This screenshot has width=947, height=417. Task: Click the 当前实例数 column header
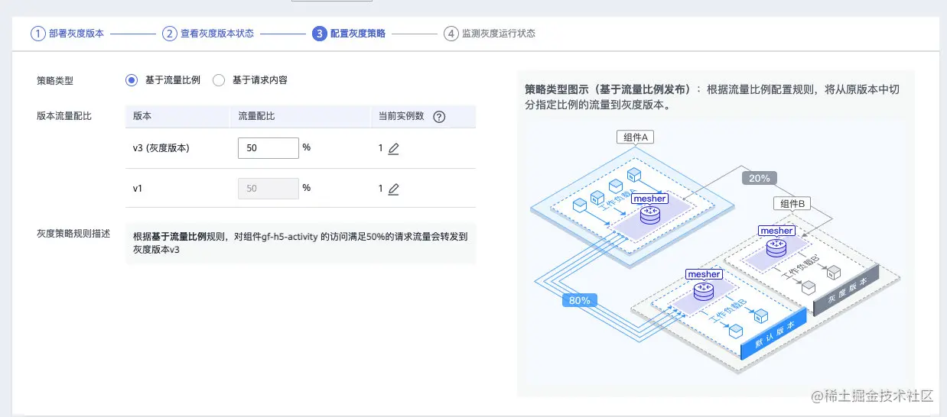pos(402,117)
